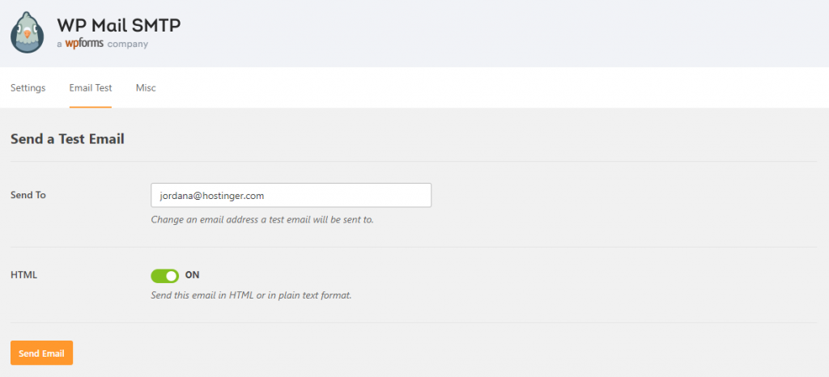This screenshot has width=829, height=377.
Task: Click the orange underline below Email Test
Action: pos(91,107)
